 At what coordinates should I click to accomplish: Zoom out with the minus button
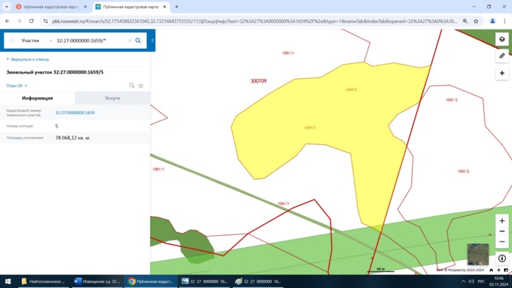click(x=502, y=242)
